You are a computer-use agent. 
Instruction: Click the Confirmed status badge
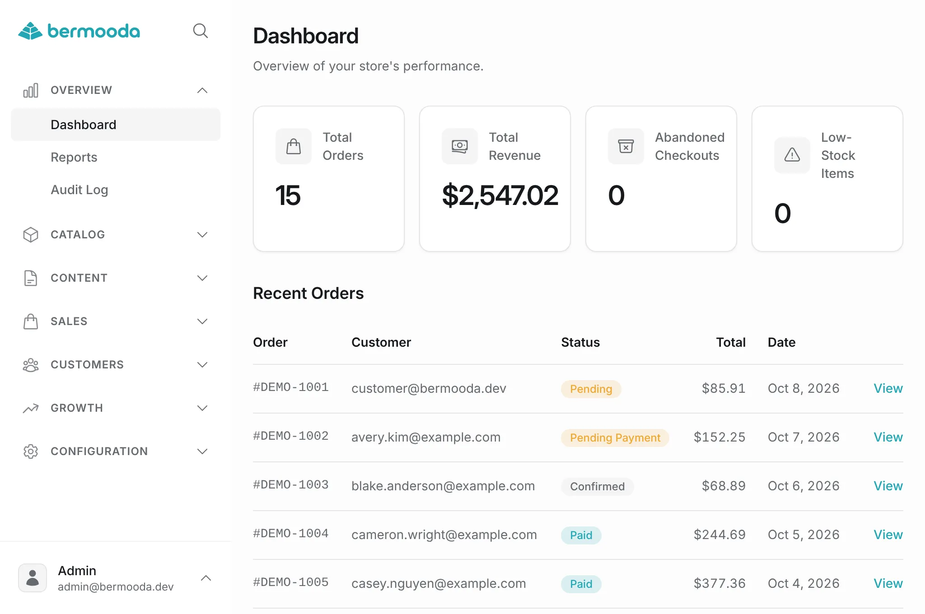click(598, 487)
